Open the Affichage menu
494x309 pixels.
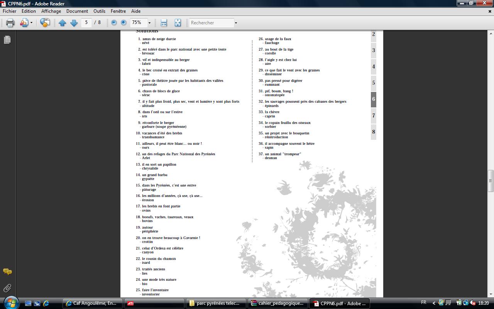click(x=51, y=11)
